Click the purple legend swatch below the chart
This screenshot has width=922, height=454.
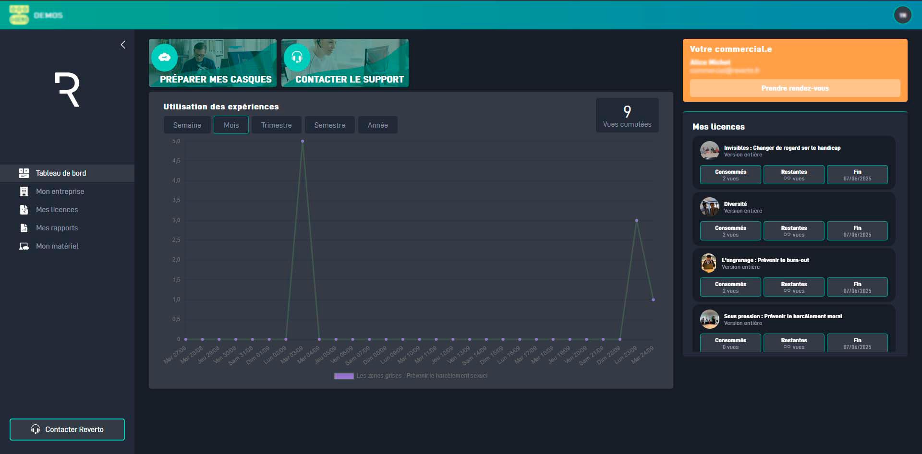(x=344, y=376)
